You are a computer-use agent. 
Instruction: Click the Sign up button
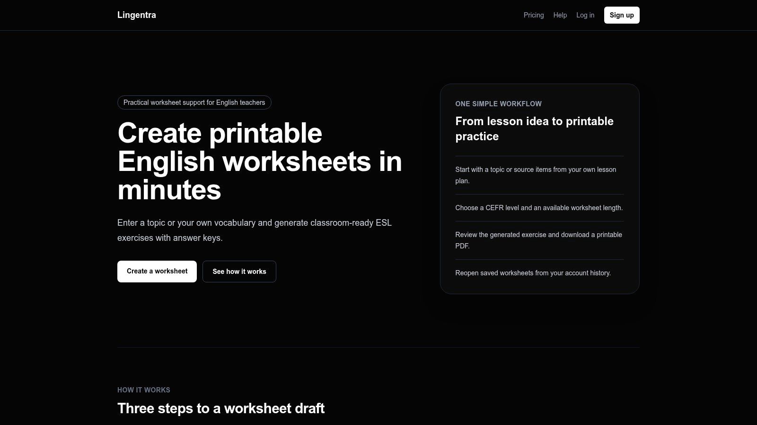click(x=622, y=15)
